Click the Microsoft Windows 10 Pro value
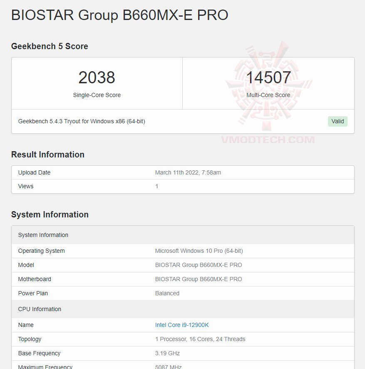 [199, 251]
